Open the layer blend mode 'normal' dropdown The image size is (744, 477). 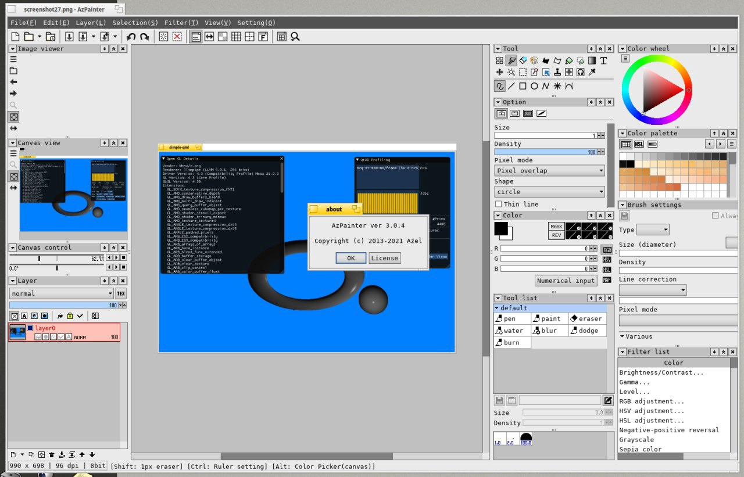(62, 293)
